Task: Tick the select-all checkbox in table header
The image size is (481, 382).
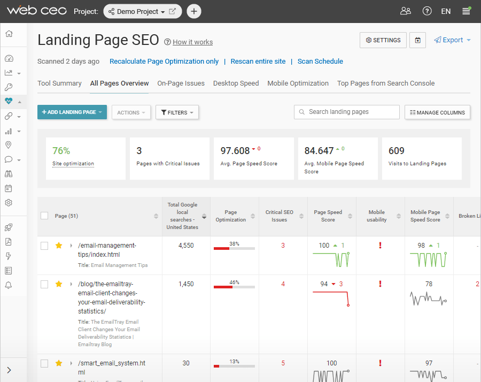Action: [44, 216]
